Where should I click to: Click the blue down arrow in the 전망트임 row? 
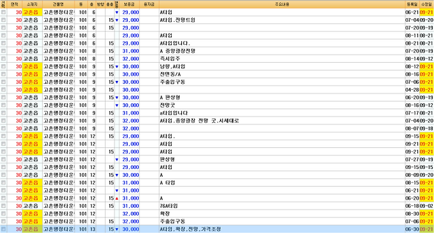tap(116, 21)
